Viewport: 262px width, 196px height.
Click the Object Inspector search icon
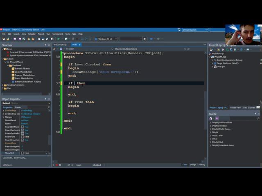50,107
